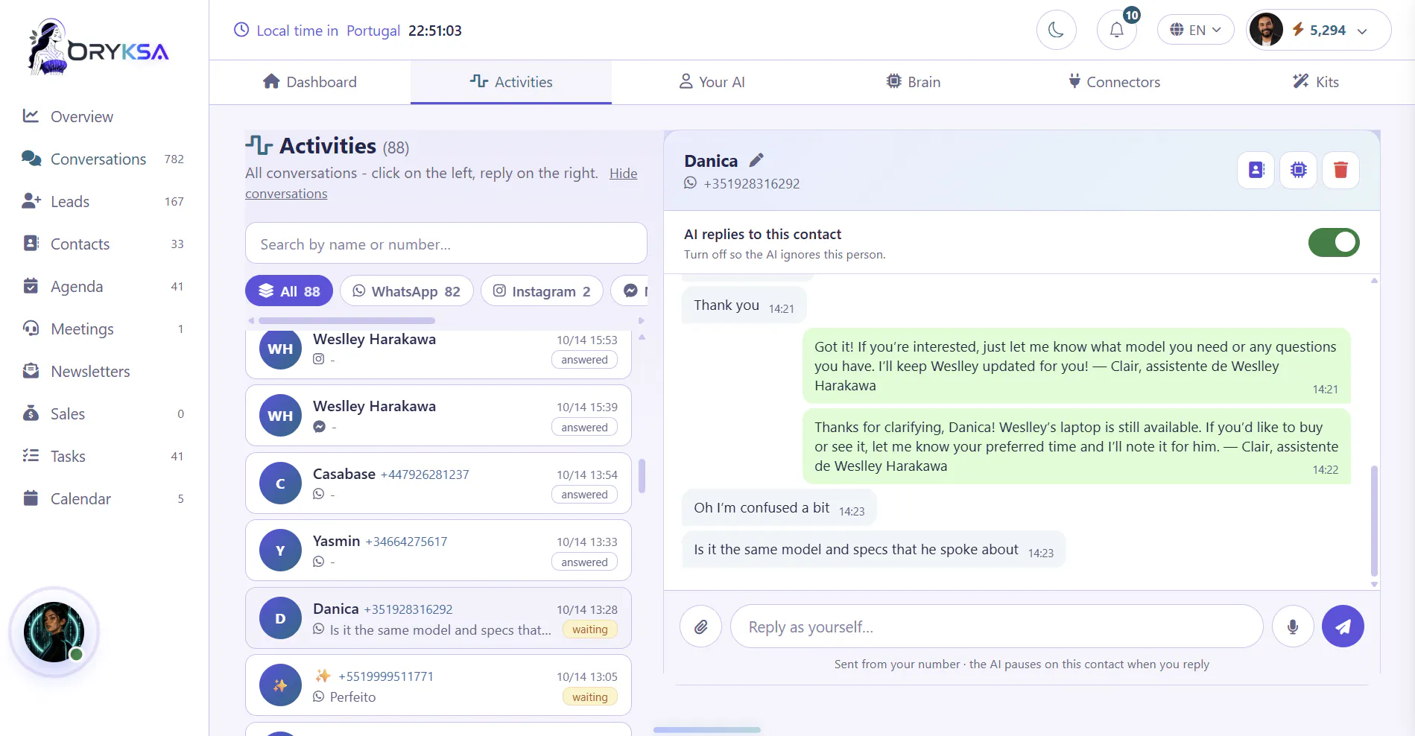Screen dimensions: 1415x736
Task: Select the All 88 filter chip
Action: pyautogui.click(x=289, y=291)
